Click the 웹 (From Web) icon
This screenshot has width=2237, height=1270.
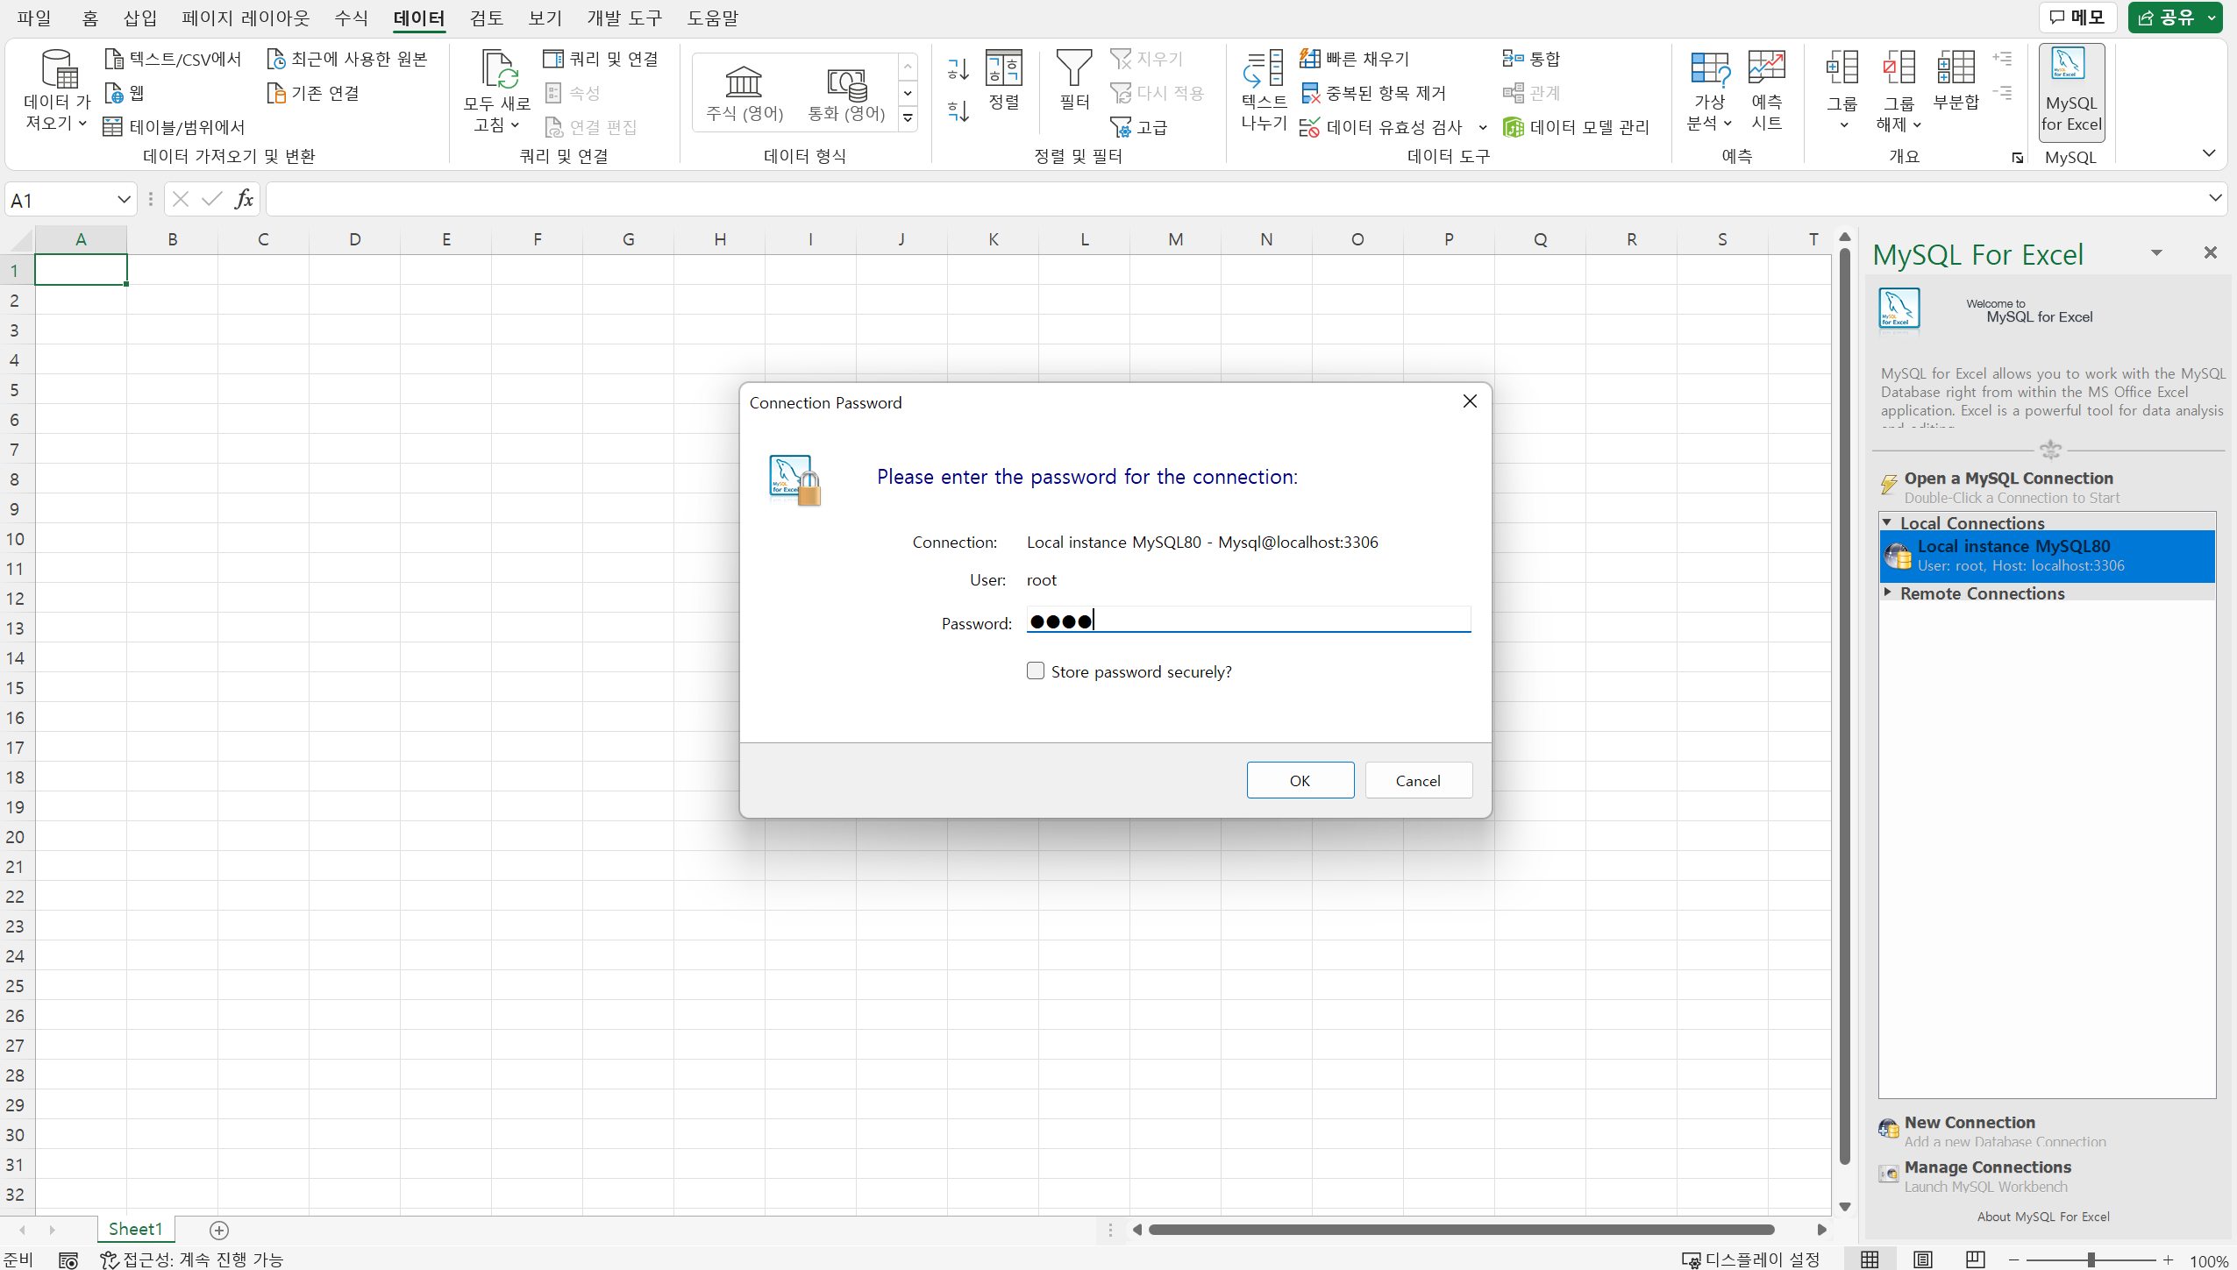[x=125, y=93]
